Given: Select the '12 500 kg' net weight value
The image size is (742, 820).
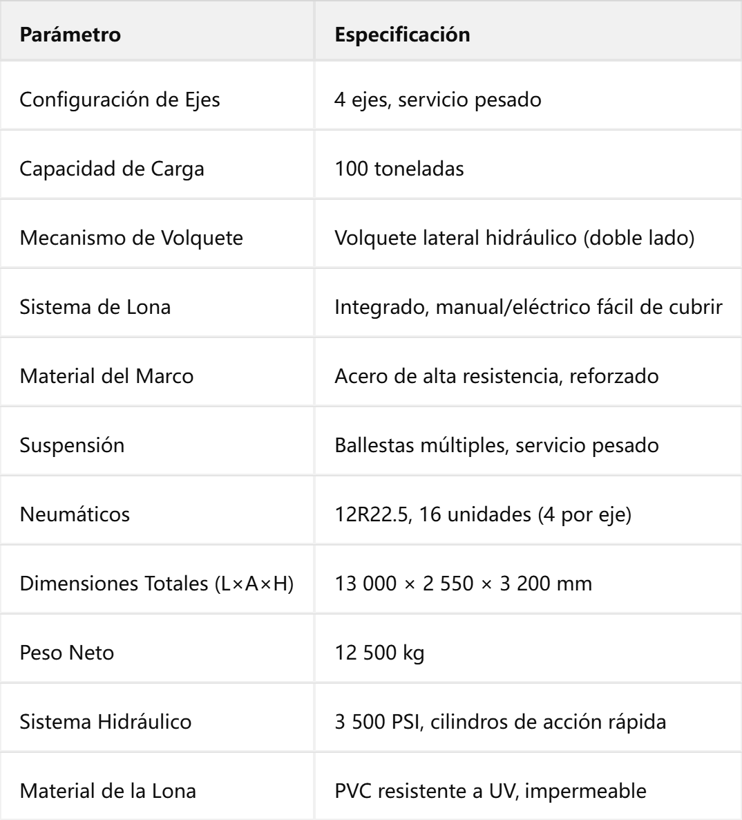Looking at the screenshot, I should pyautogui.click(x=379, y=653).
